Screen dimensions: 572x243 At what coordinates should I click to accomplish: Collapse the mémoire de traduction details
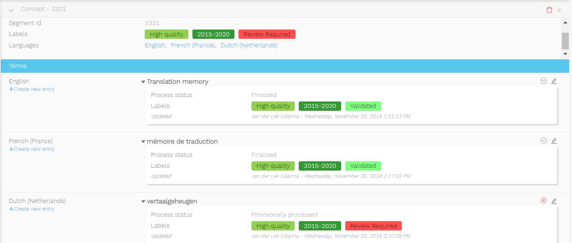click(143, 142)
